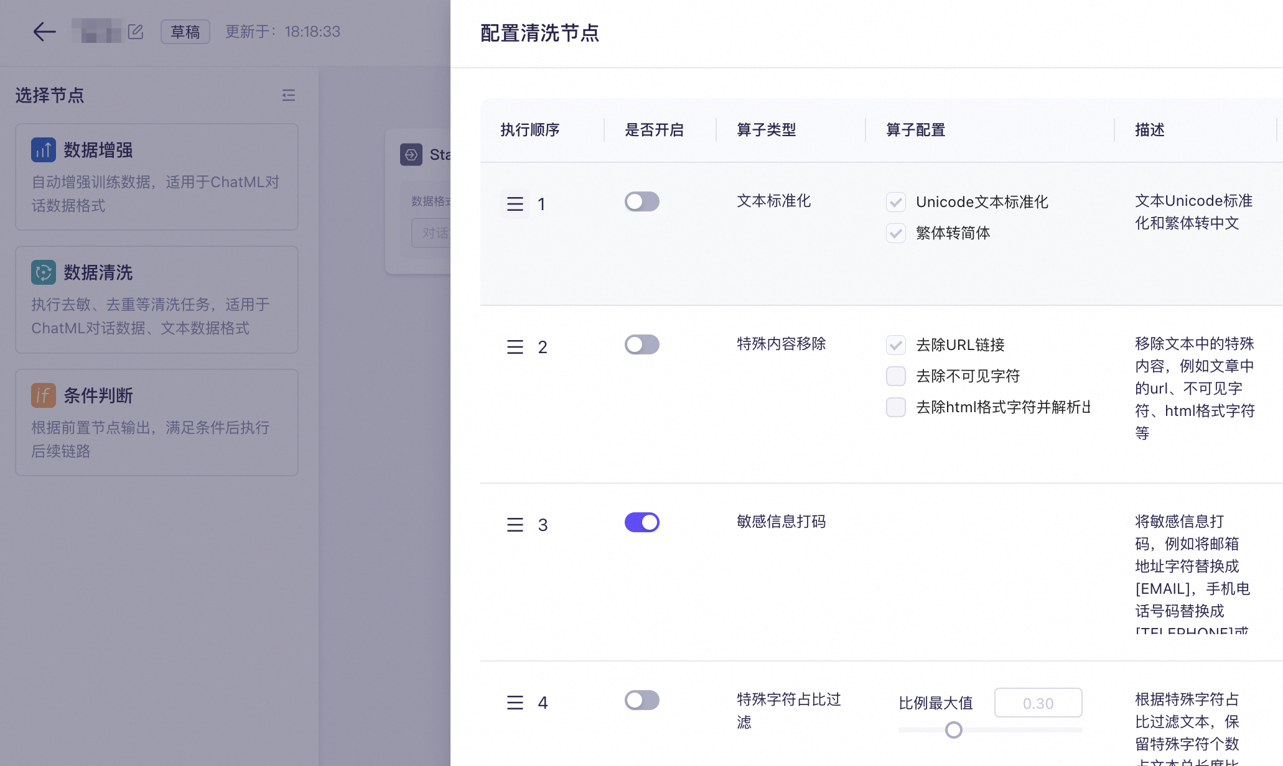Click the 比例最大值 slider handle
The height and width of the screenshot is (766, 1283).
pos(953,730)
